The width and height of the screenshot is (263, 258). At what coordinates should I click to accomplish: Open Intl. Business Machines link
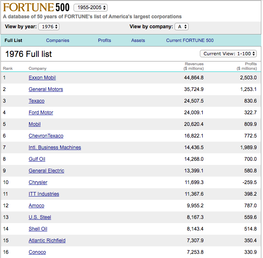pos(55,147)
